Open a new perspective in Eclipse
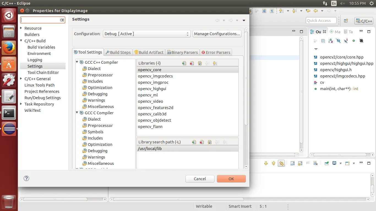Screen dimensions: 376x211 [346, 21]
